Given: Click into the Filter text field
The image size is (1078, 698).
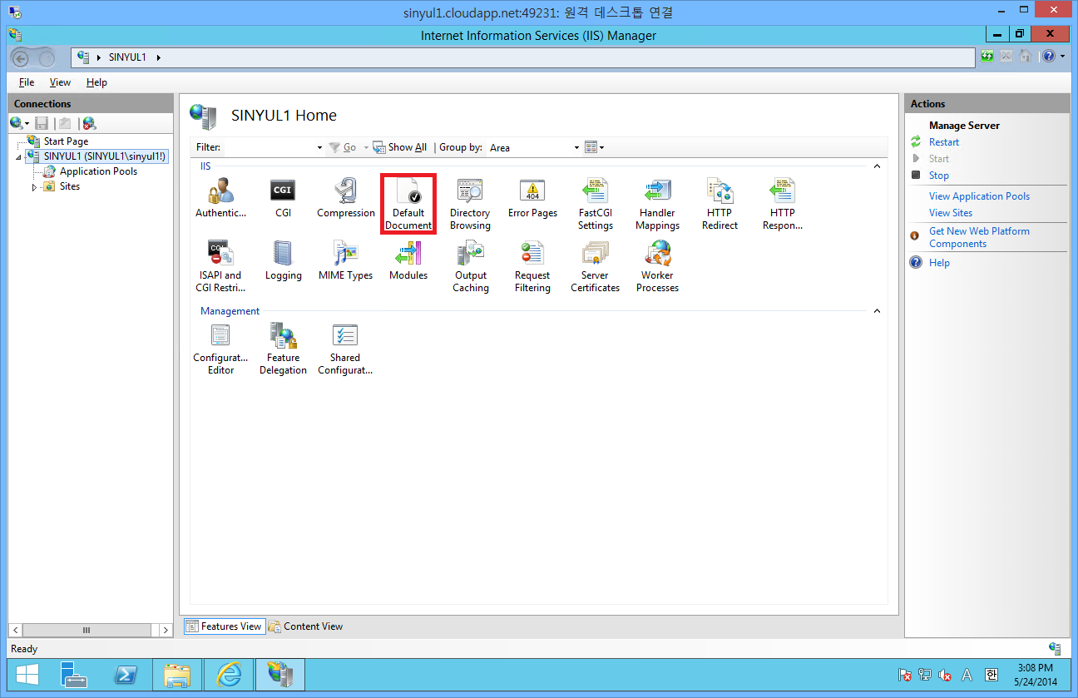Looking at the screenshot, I should pyautogui.click(x=269, y=147).
